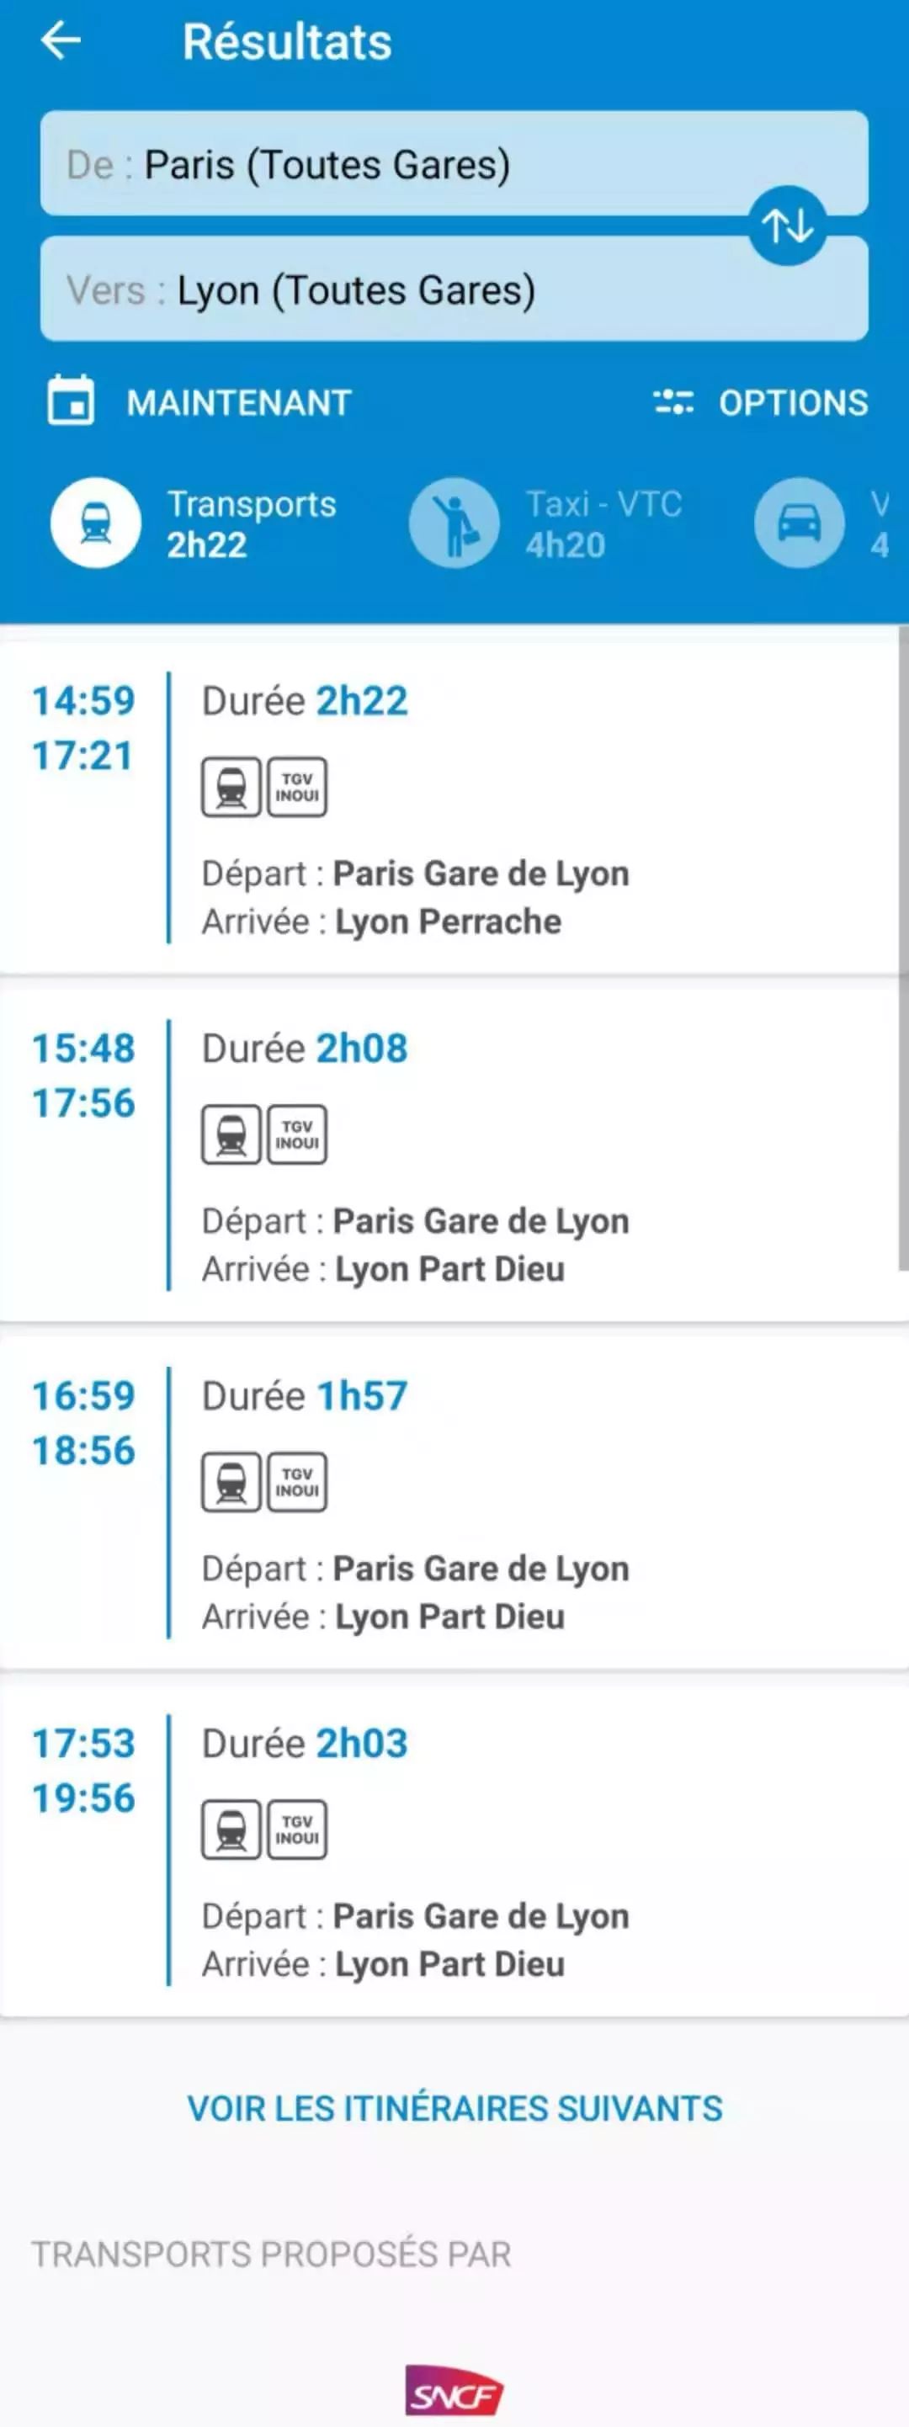Tap the SNCF logo
Viewport: 909px width, 2427px height.
[x=454, y=2390]
